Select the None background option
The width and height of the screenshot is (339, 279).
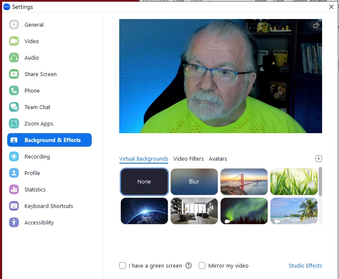[144, 182]
